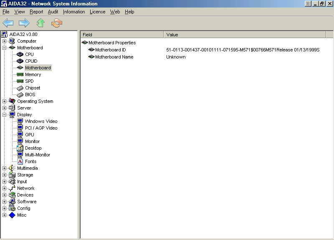Expand the Operating System tree node

[x=4, y=101]
